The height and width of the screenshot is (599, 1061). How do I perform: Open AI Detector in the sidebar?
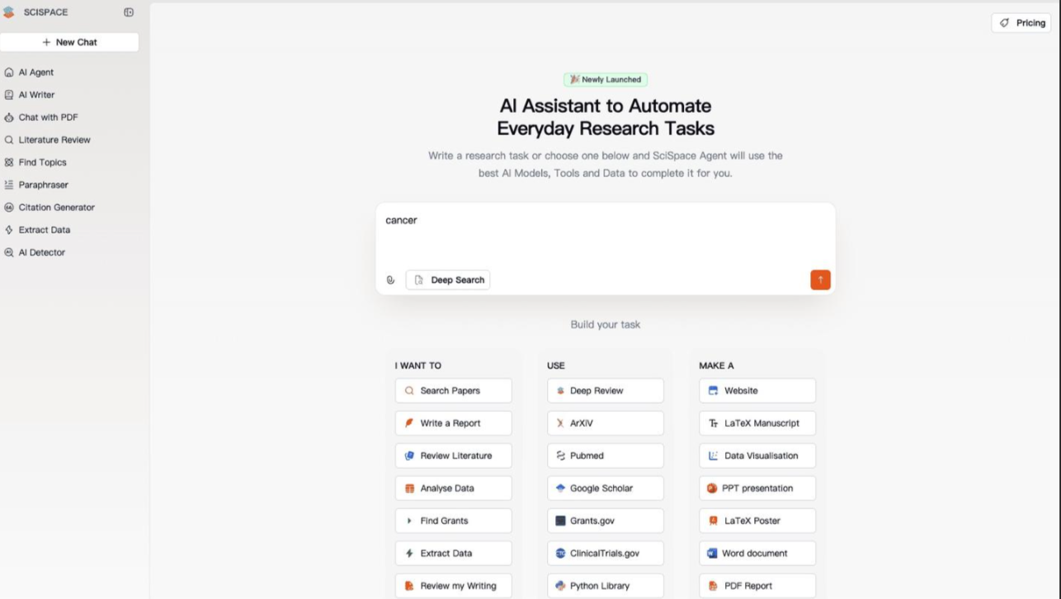[x=35, y=252]
